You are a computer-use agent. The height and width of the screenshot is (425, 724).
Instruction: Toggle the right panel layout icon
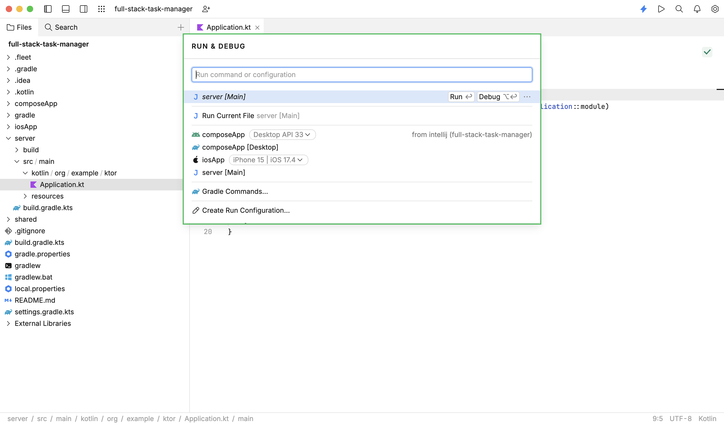84,9
